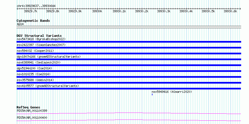The image size is (249, 124).
Task: Open the esv3575688 Uddin2014 label
Action: pyautogui.click(x=35, y=80)
